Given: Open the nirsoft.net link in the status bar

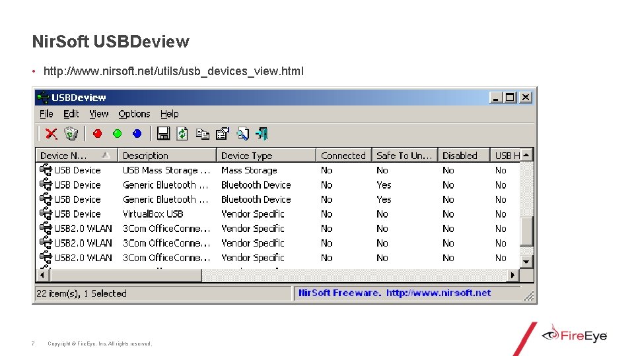Looking at the screenshot, I should click(439, 293).
